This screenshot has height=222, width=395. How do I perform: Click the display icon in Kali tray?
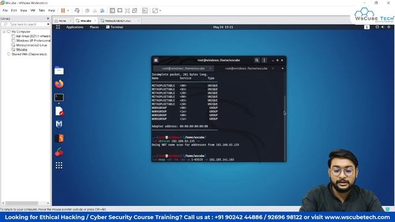377,27
